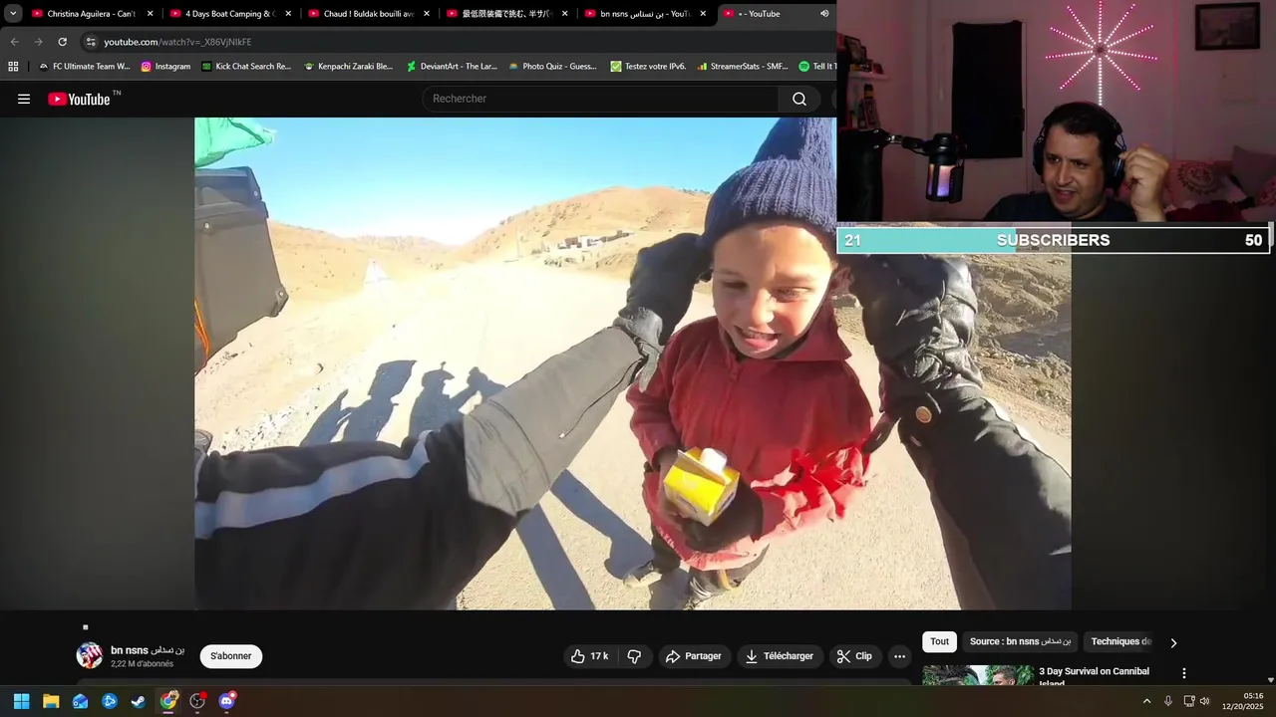The image size is (1276, 717).
Task: Select the Tout filter chip
Action: [939, 642]
